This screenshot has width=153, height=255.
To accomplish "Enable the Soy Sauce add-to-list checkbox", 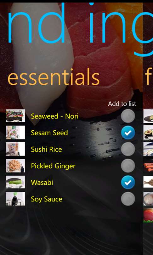I will (128, 199).
